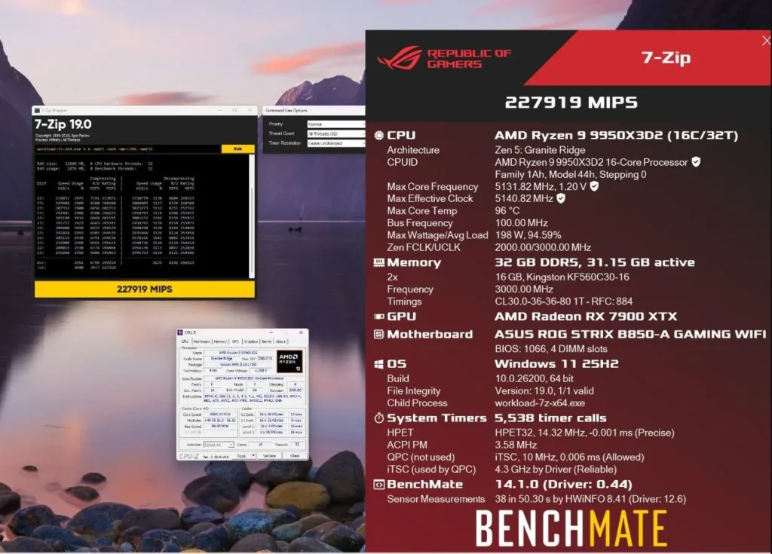
Task: Click the Memory chip icon in BenchMate panel
Action: point(378,263)
